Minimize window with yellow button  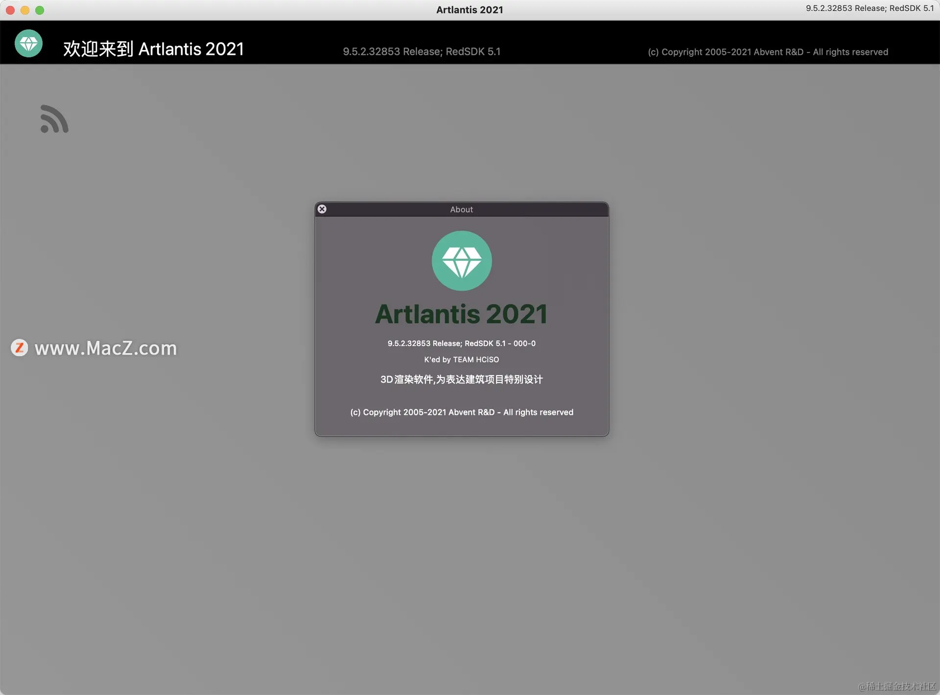point(25,10)
